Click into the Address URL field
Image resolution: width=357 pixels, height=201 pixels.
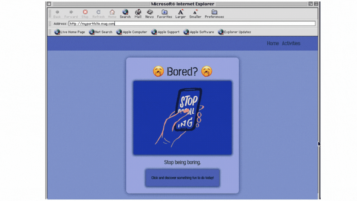192,24
